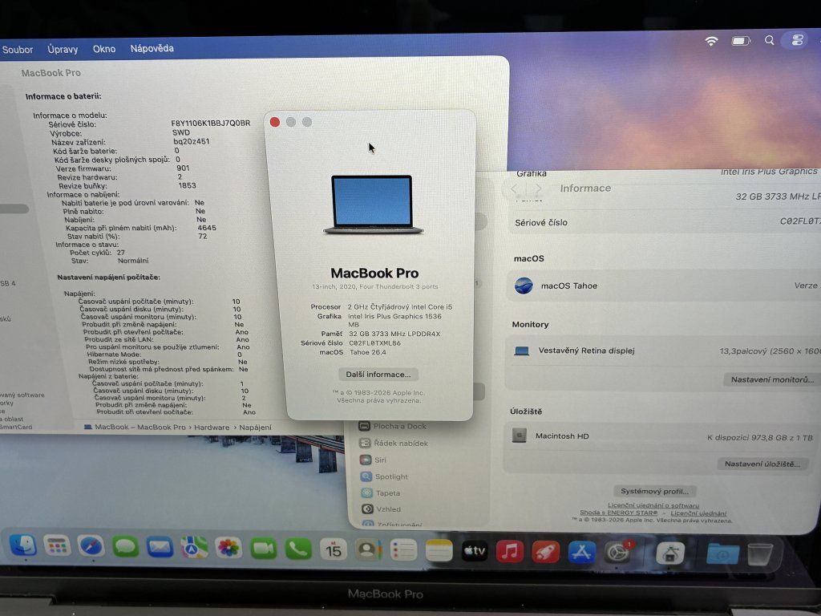Open the Trash in the Dock
The height and width of the screenshot is (616, 821).
[759, 553]
